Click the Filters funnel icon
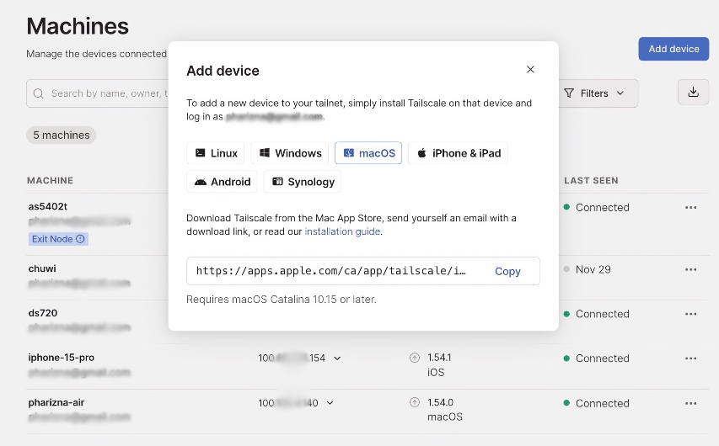The height and width of the screenshot is (446, 719). coord(569,93)
